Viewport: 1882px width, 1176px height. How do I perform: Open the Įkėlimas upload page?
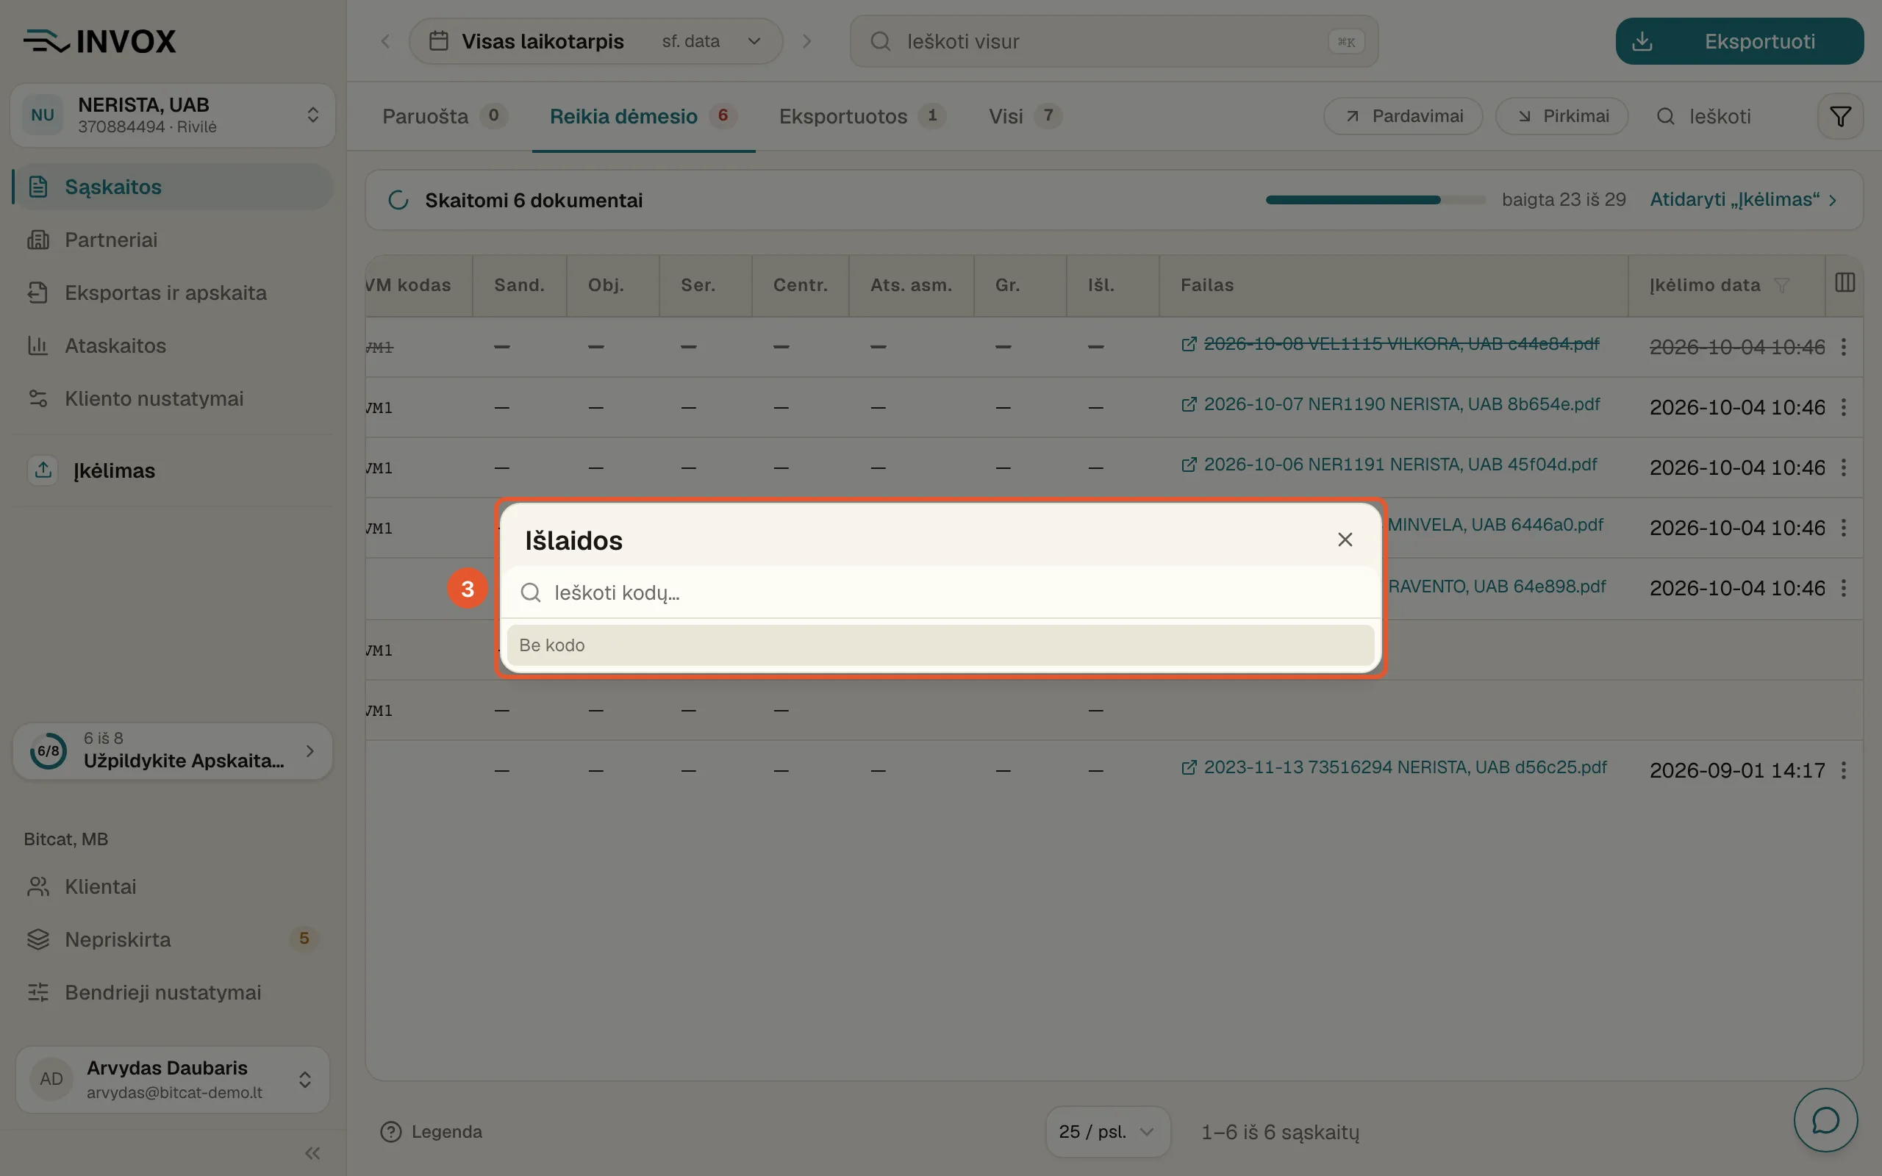click(173, 470)
